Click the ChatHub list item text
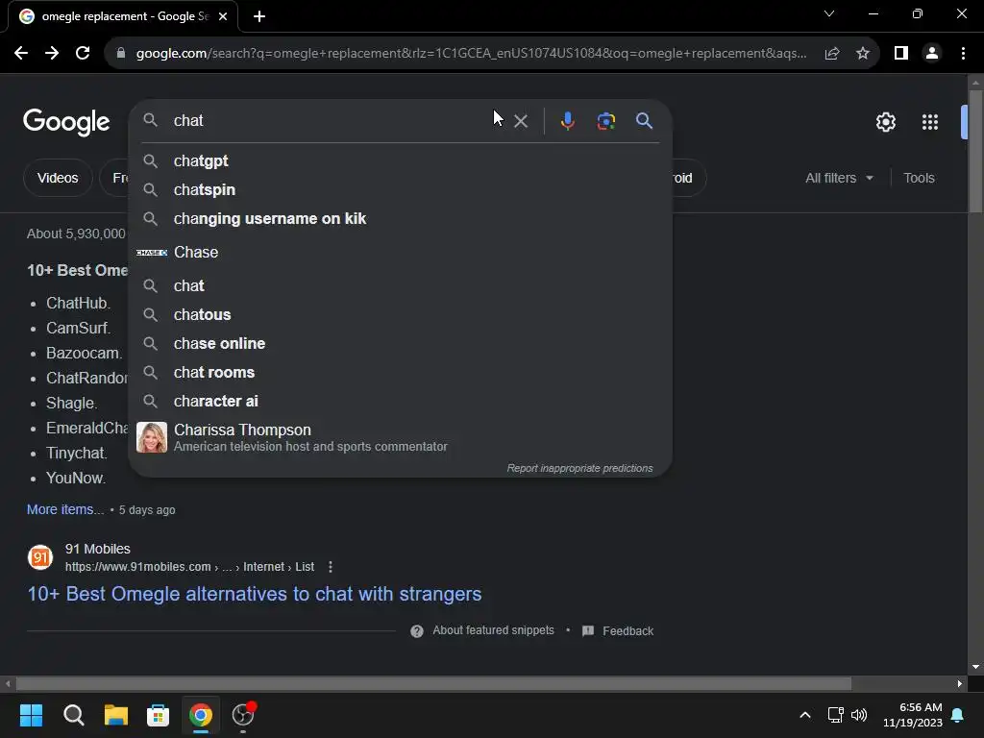Screen dimensions: 984x738 [x=78, y=303]
